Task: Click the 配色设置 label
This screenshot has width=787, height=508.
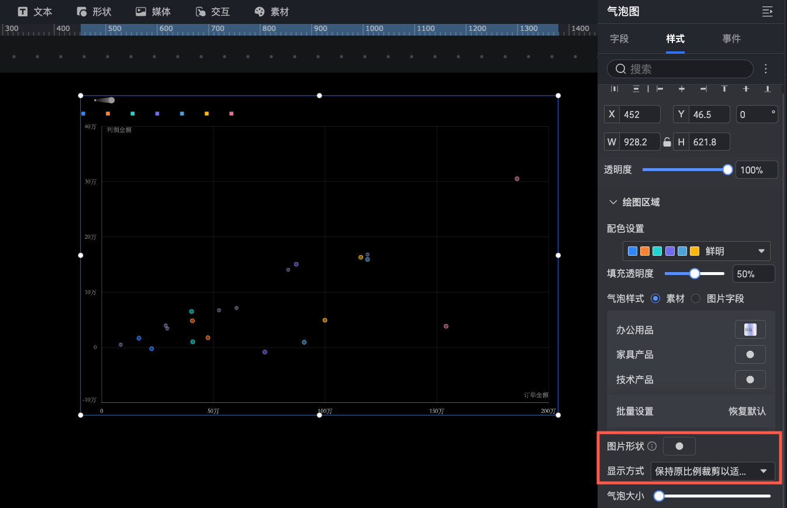Action: [x=626, y=228]
